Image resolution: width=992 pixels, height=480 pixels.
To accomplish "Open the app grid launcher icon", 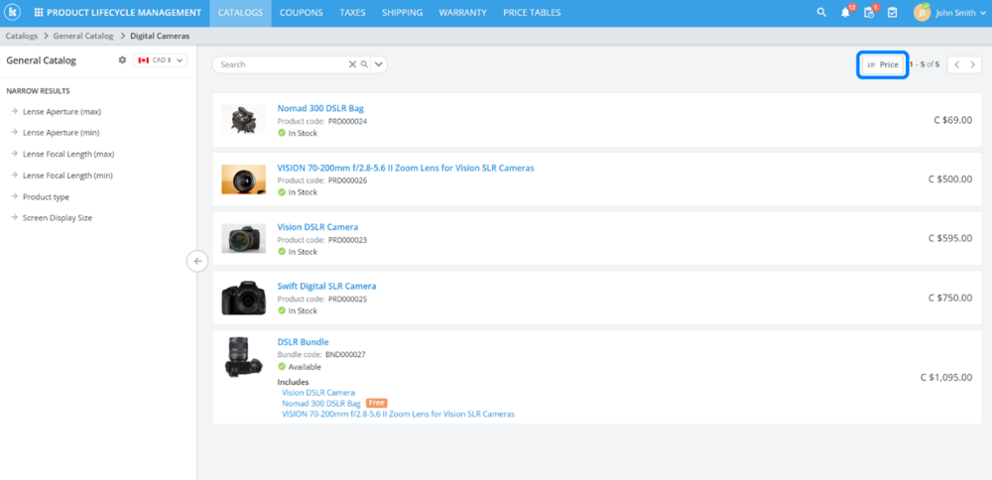I will [x=39, y=13].
